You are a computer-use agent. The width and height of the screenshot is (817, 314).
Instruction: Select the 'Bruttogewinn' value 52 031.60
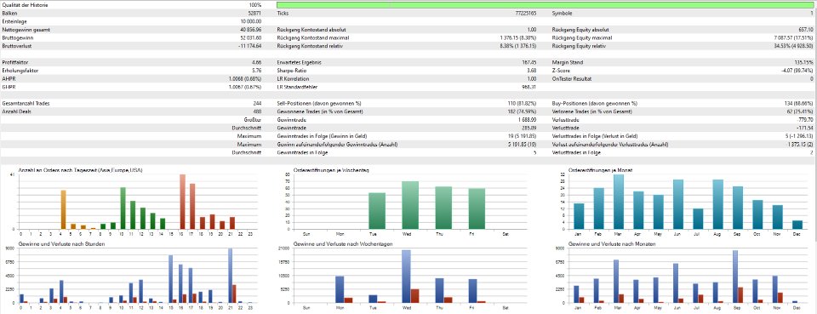tap(251, 37)
